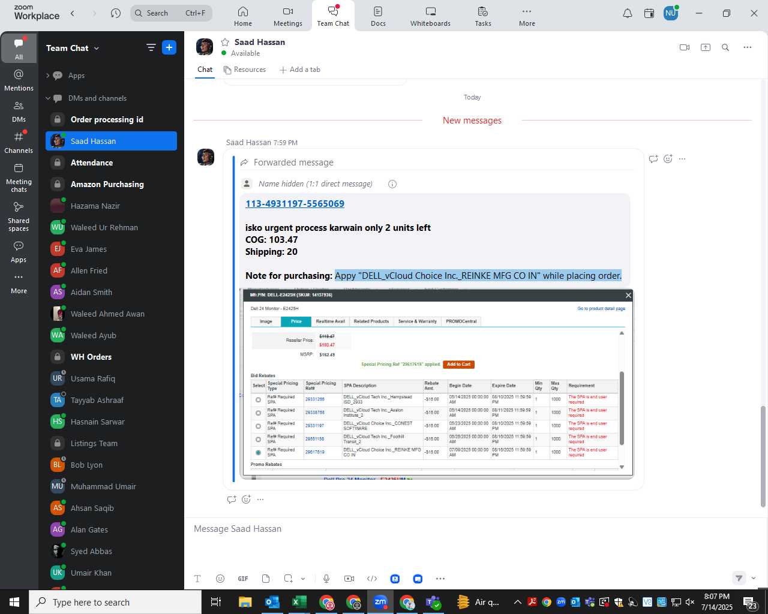The width and height of the screenshot is (768, 614).
Task: Open the calendar icon in top bar
Action: point(649,13)
